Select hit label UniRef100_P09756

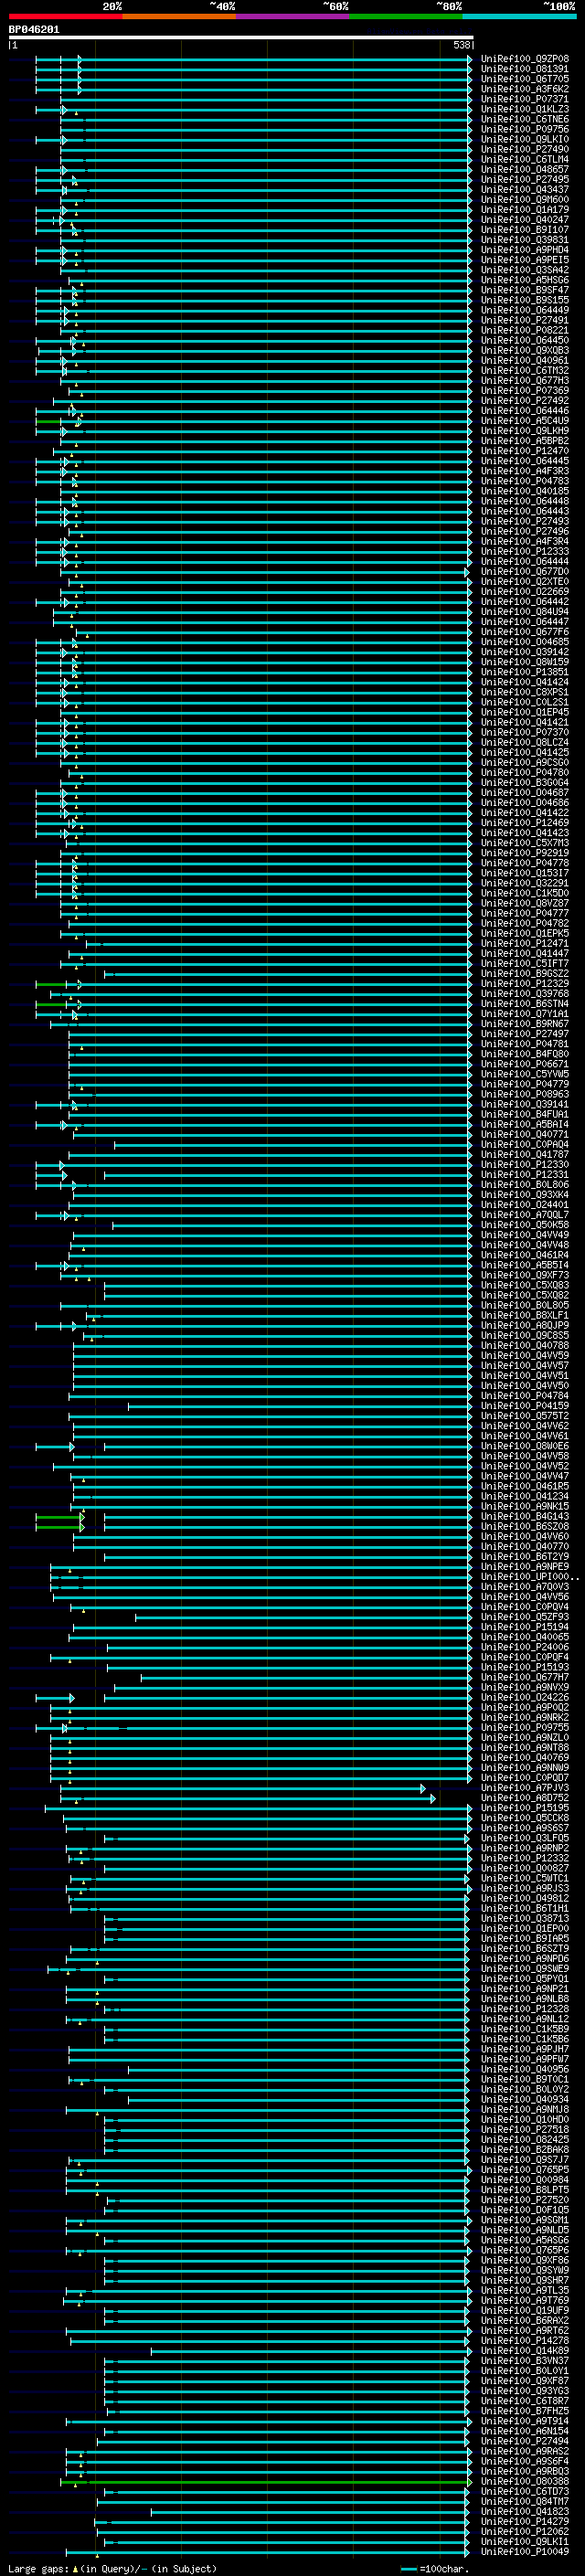[x=524, y=130]
